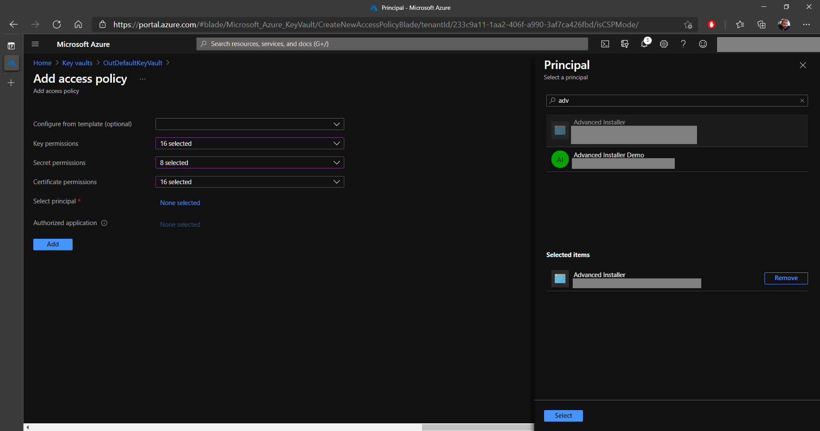Clear the adv search text

click(802, 101)
